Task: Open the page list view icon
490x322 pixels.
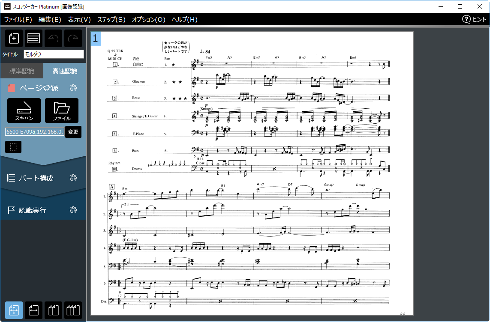Action: 33,39
